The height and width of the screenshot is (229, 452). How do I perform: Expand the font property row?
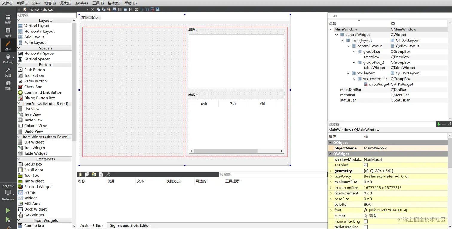331,210
